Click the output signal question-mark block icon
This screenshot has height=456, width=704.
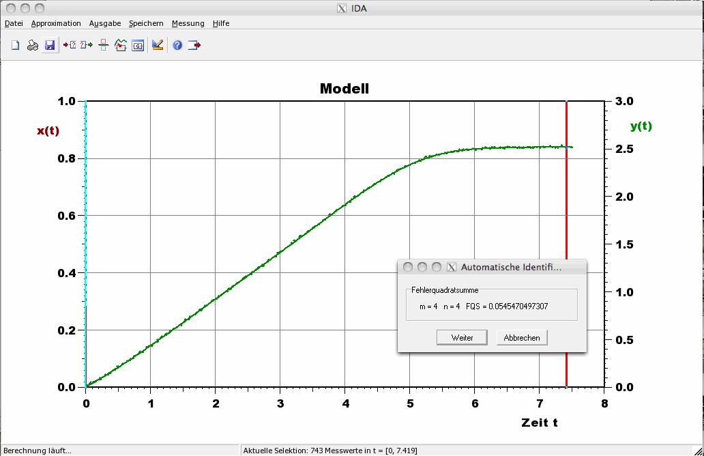[x=86, y=45]
